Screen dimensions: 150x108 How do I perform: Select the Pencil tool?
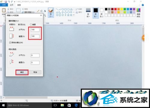pos(38,11)
